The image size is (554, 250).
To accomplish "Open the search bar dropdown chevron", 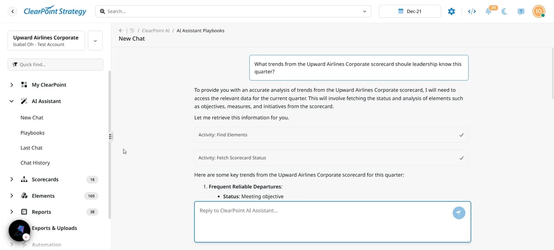I will click(x=365, y=11).
